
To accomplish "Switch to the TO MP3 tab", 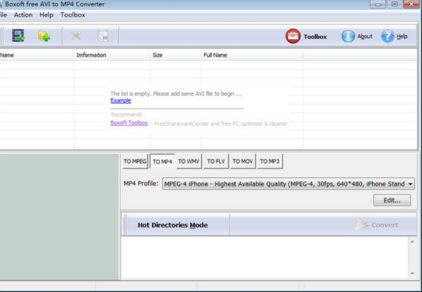I will tap(270, 161).
